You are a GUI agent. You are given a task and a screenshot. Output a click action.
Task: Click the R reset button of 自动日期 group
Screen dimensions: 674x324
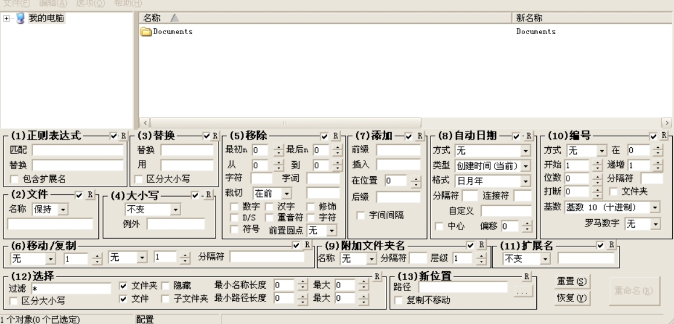[528, 136]
